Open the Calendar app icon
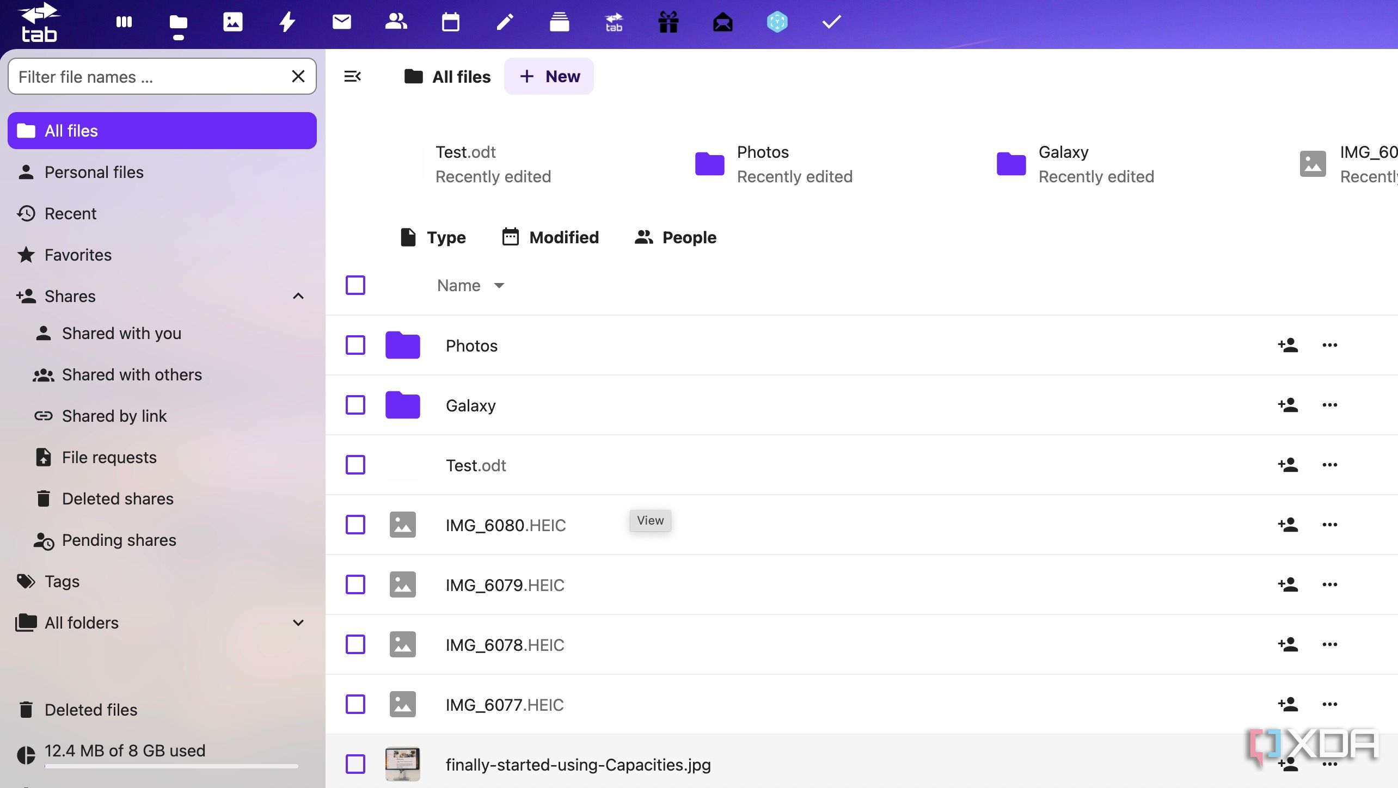Viewport: 1398px width, 788px height. tap(451, 22)
